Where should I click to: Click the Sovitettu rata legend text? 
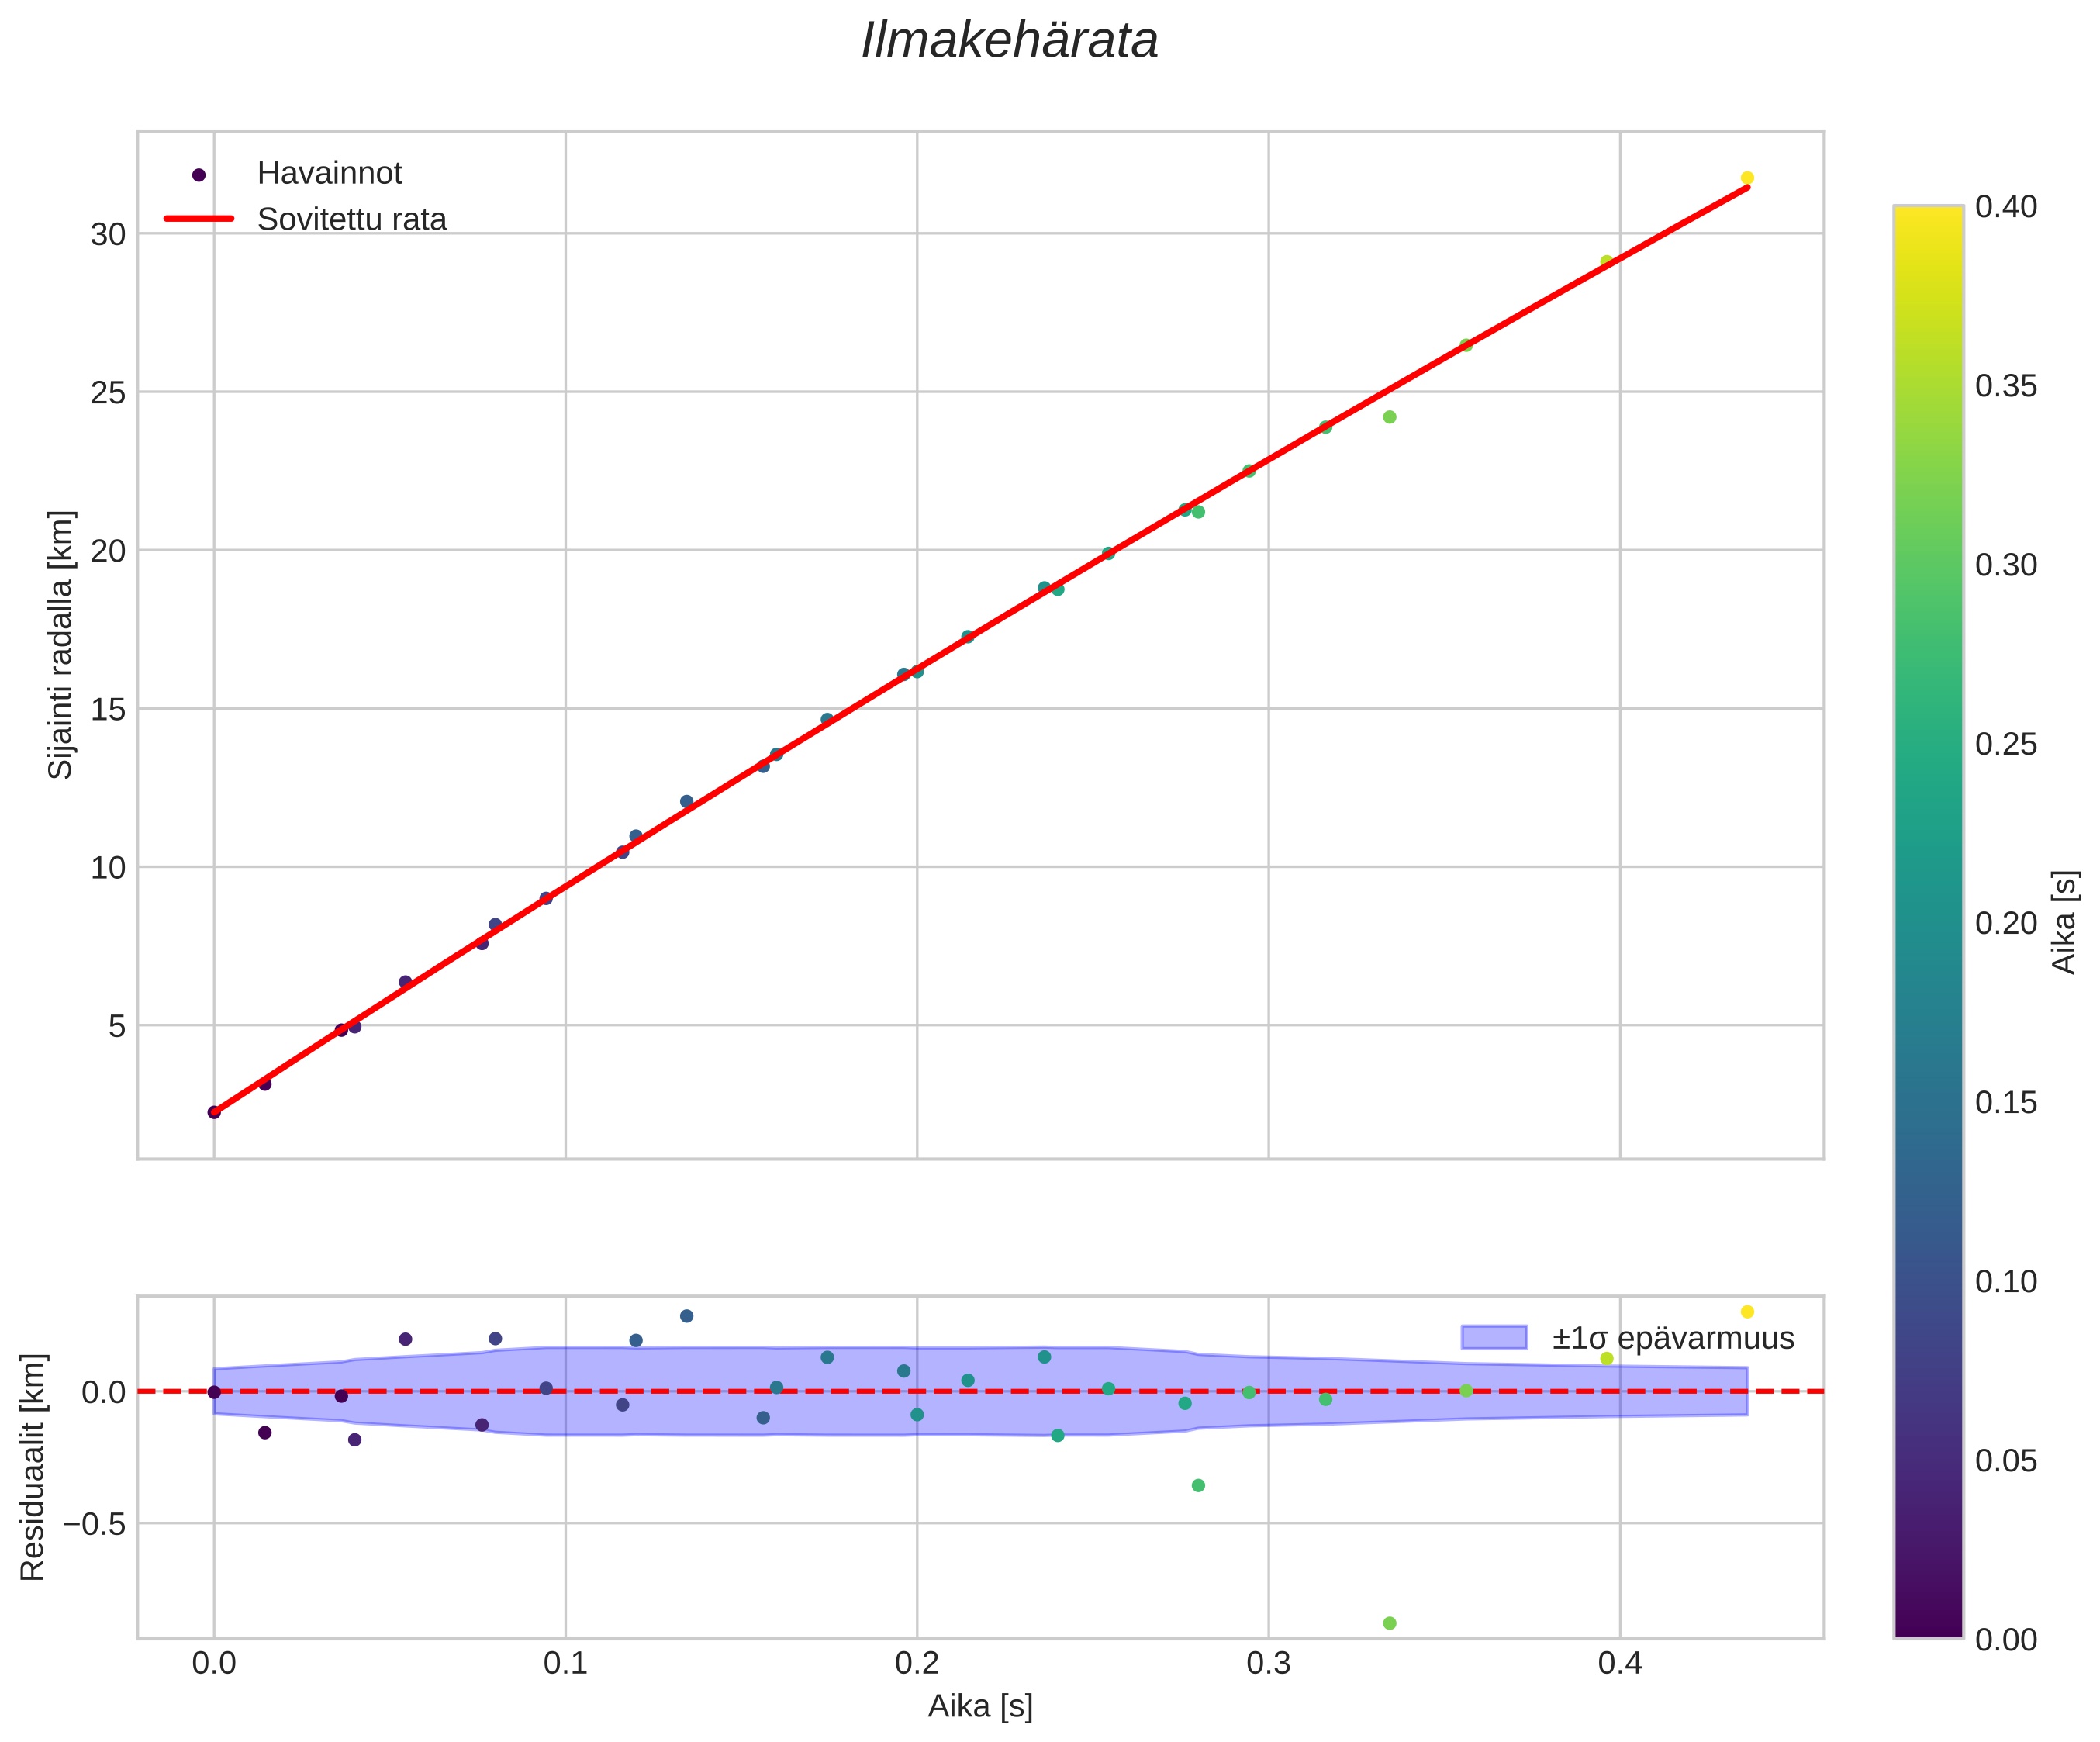click(x=351, y=220)
